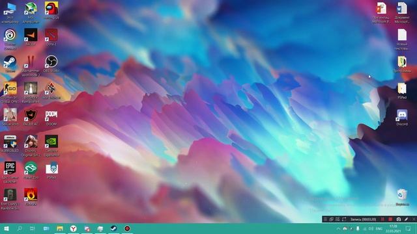Open the taskbar clock and calendar
The height and width of the screenshot is (234, 417).
point(394,228)
